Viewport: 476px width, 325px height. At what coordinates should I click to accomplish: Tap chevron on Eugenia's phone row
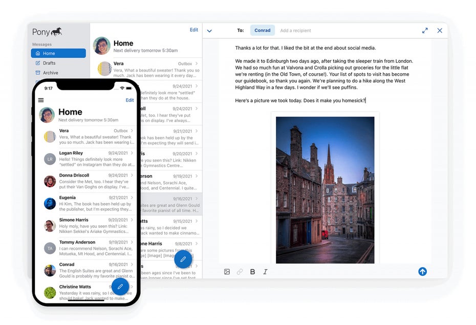tap(132, 198)
